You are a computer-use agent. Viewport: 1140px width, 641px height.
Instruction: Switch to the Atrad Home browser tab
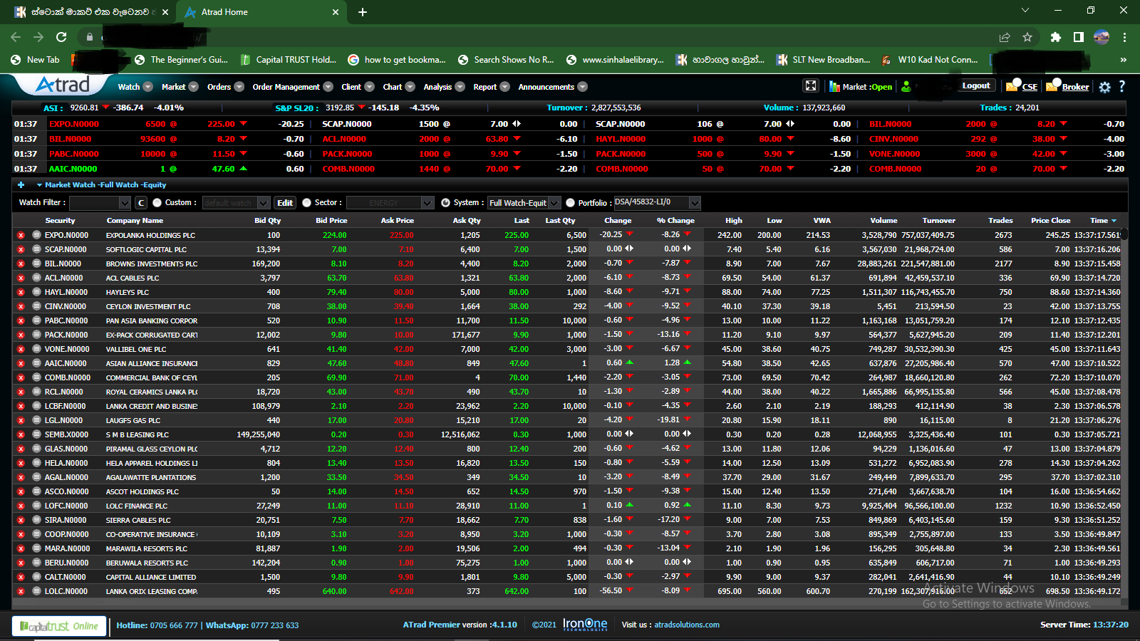pyautogui.click(x=261, y=12)
